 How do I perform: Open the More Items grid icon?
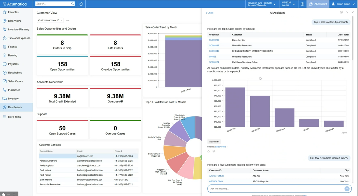[5, 117]
